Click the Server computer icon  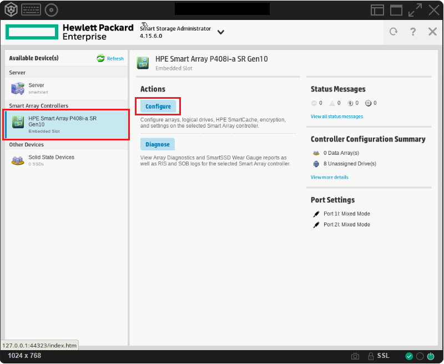(18, 88)
